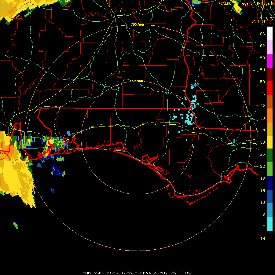The image size is (275, 275).
Task: Click the '50' legend value
Action: [262, 82]
